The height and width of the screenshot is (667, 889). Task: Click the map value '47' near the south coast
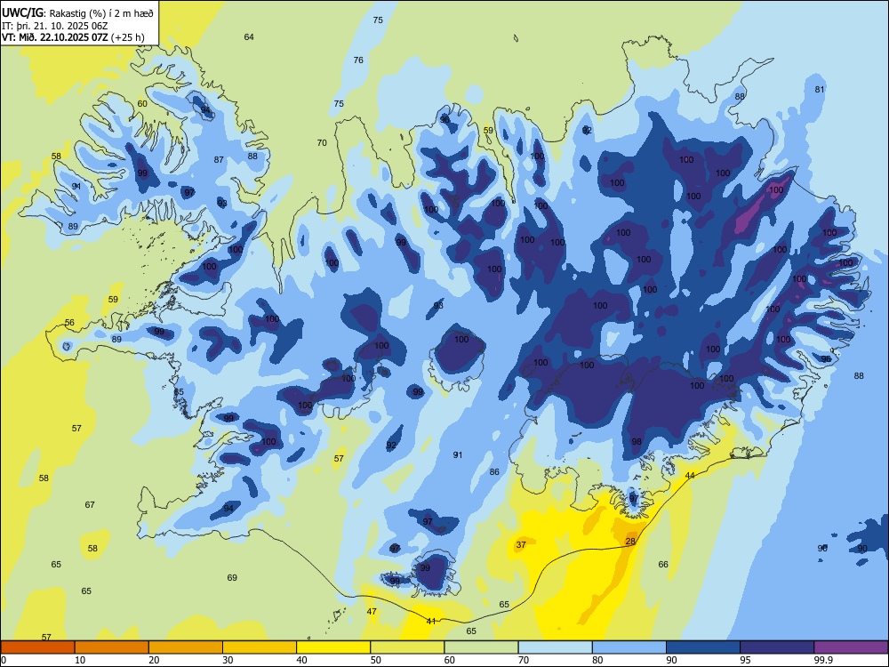coord(372,612)
